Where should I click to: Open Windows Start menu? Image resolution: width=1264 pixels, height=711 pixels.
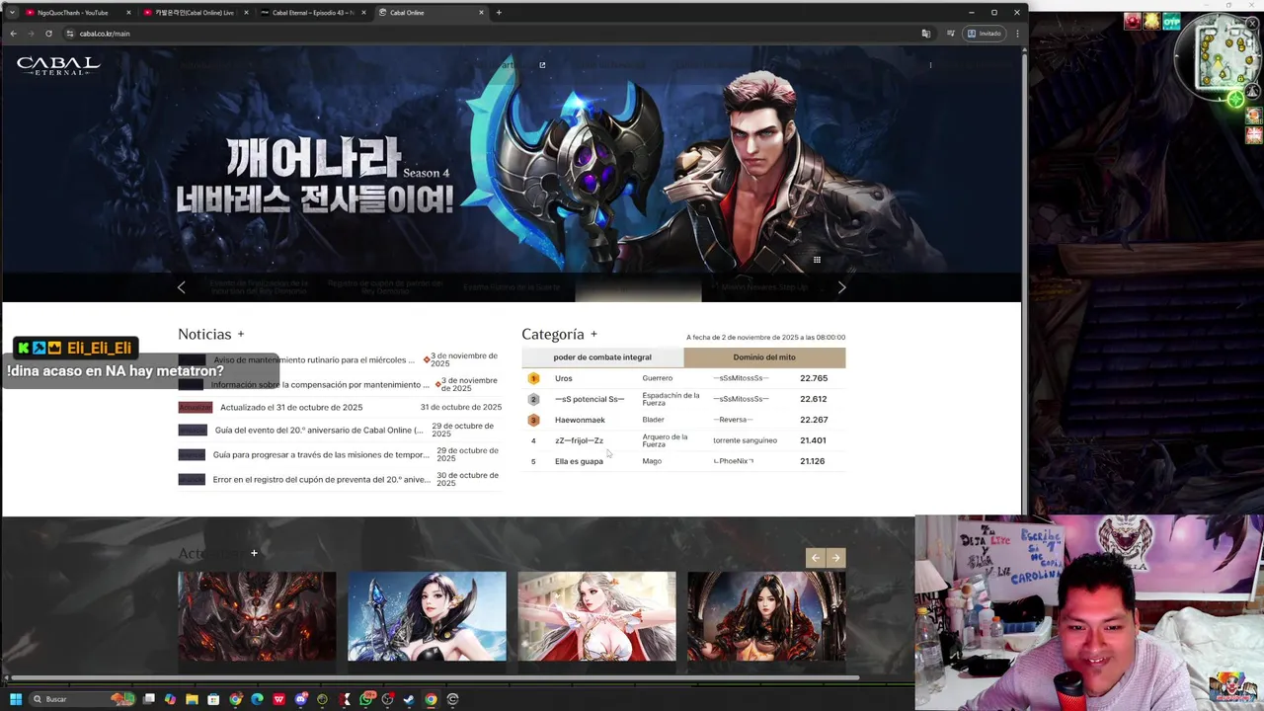[15, 699]
